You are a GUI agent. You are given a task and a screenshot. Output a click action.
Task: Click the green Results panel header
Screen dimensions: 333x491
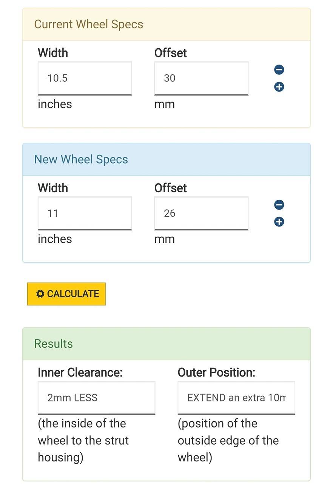(x=166, y=344)
